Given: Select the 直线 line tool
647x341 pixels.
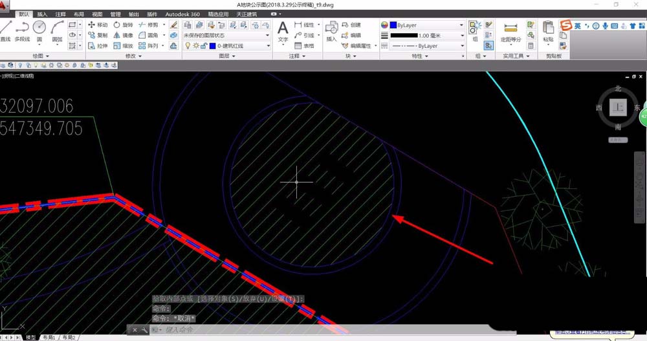Looking at the screenshot, I should tap(5, 30).
